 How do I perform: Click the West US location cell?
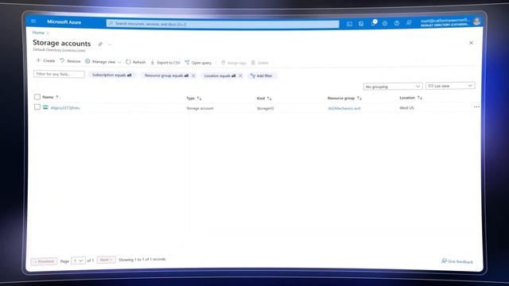(x=406, y=108)
